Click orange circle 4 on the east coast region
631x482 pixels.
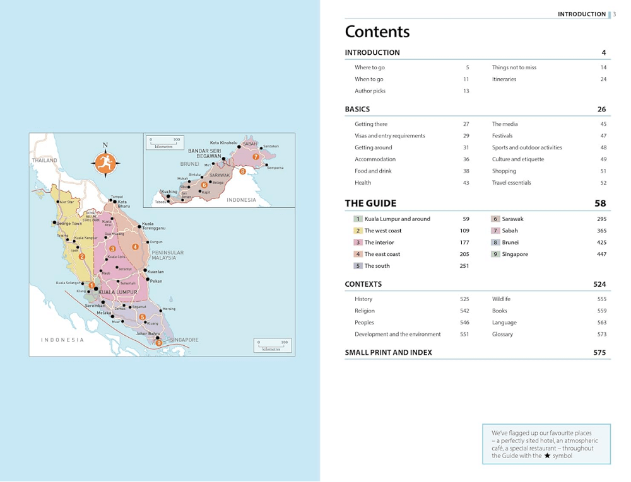coord(135,247)
